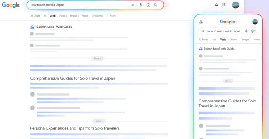This screenshot has width=269, height=139.
Task: Switch to the AI Mode tab on desktop
Action: coord(35,16)
